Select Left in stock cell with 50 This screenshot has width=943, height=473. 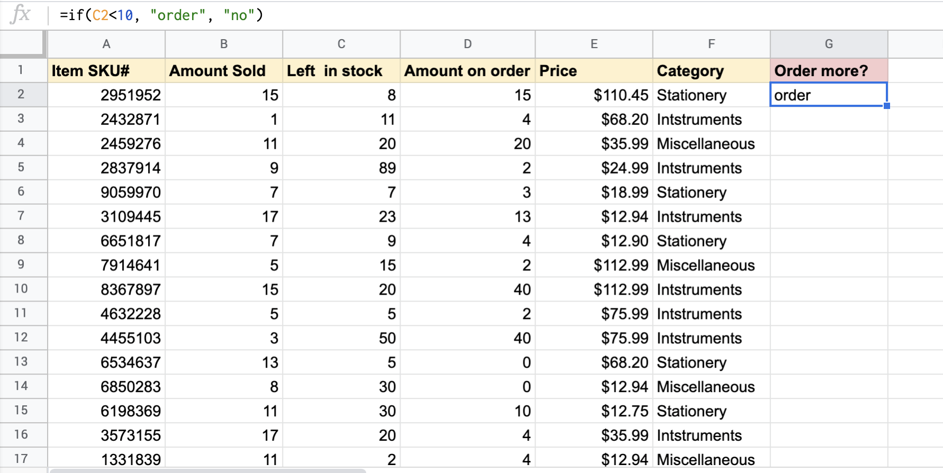341,338
